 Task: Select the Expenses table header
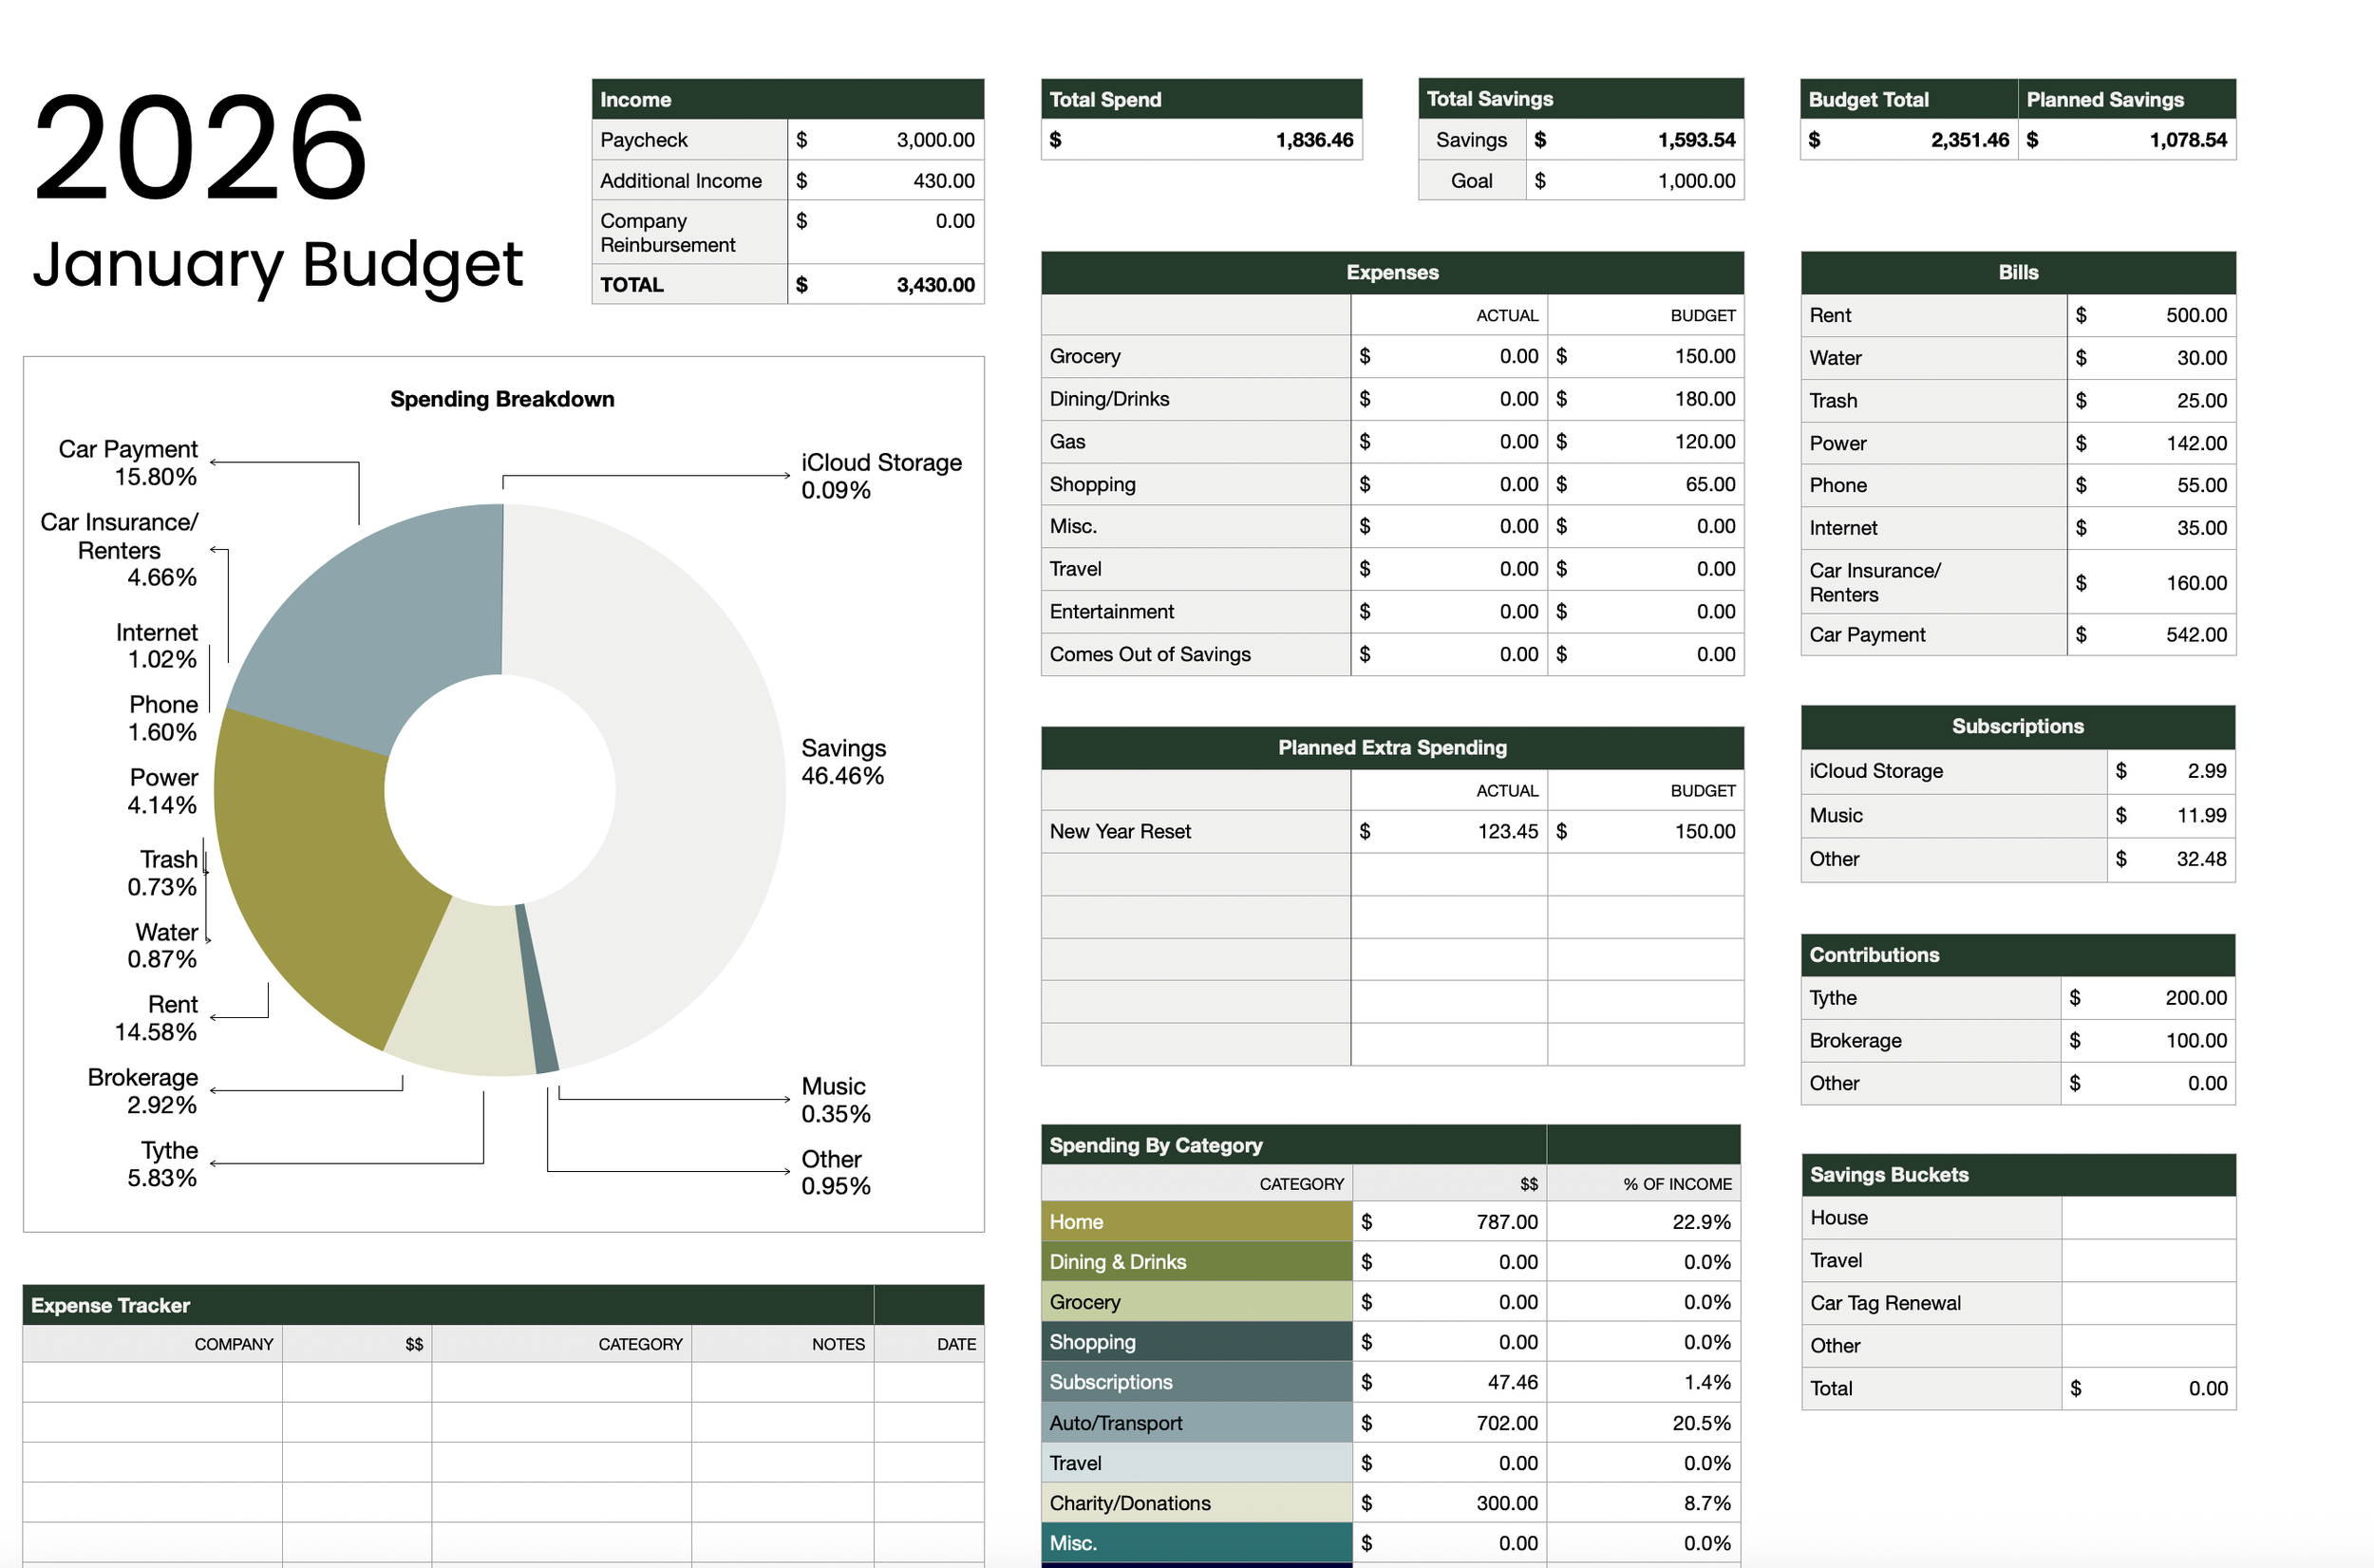point(1391,272)
